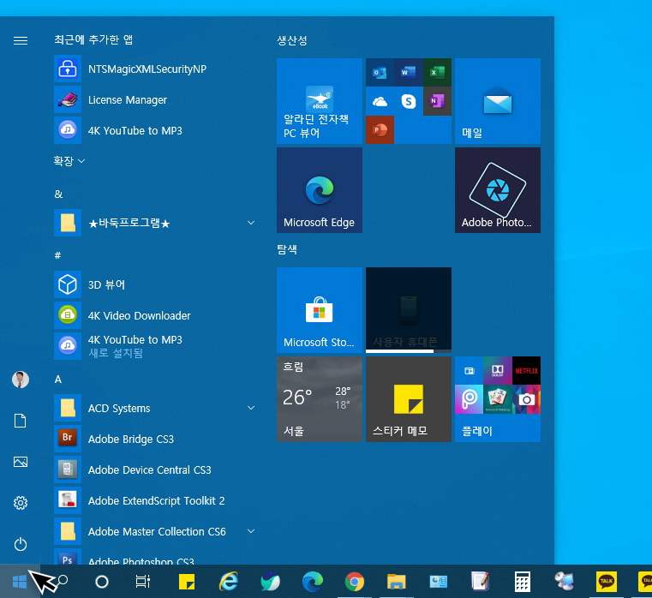
Task: Open Chrome from the taskbar
Action: point(354,583)
